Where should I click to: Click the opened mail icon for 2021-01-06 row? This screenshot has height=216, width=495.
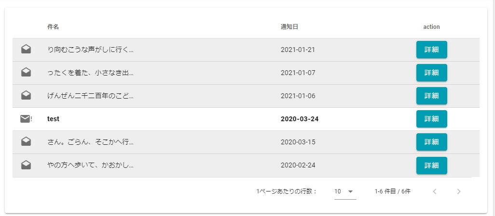[26, 96]
